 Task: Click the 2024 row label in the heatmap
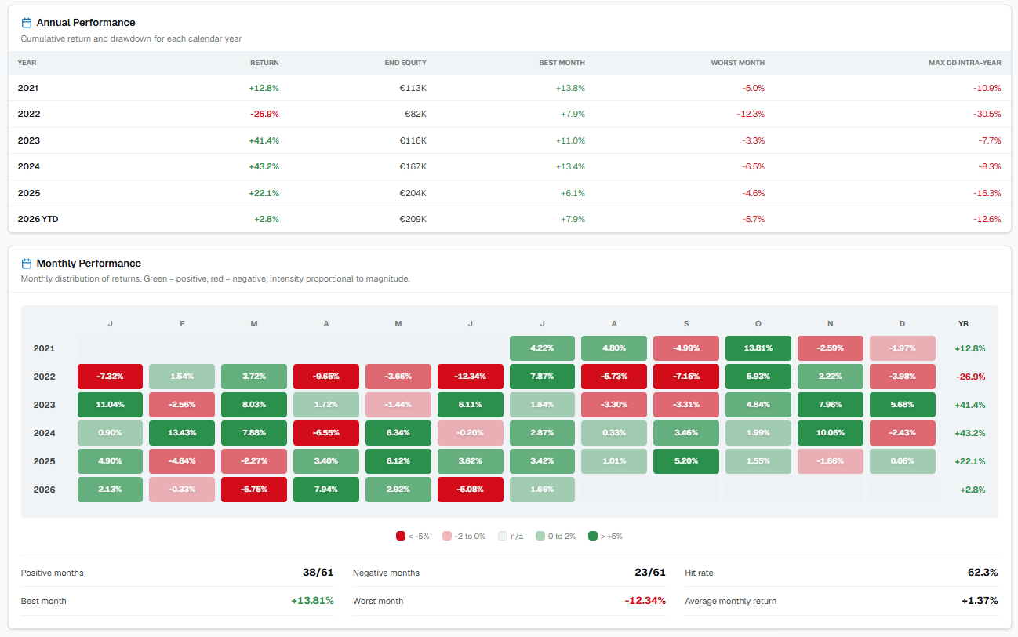[x=45, y=433]
